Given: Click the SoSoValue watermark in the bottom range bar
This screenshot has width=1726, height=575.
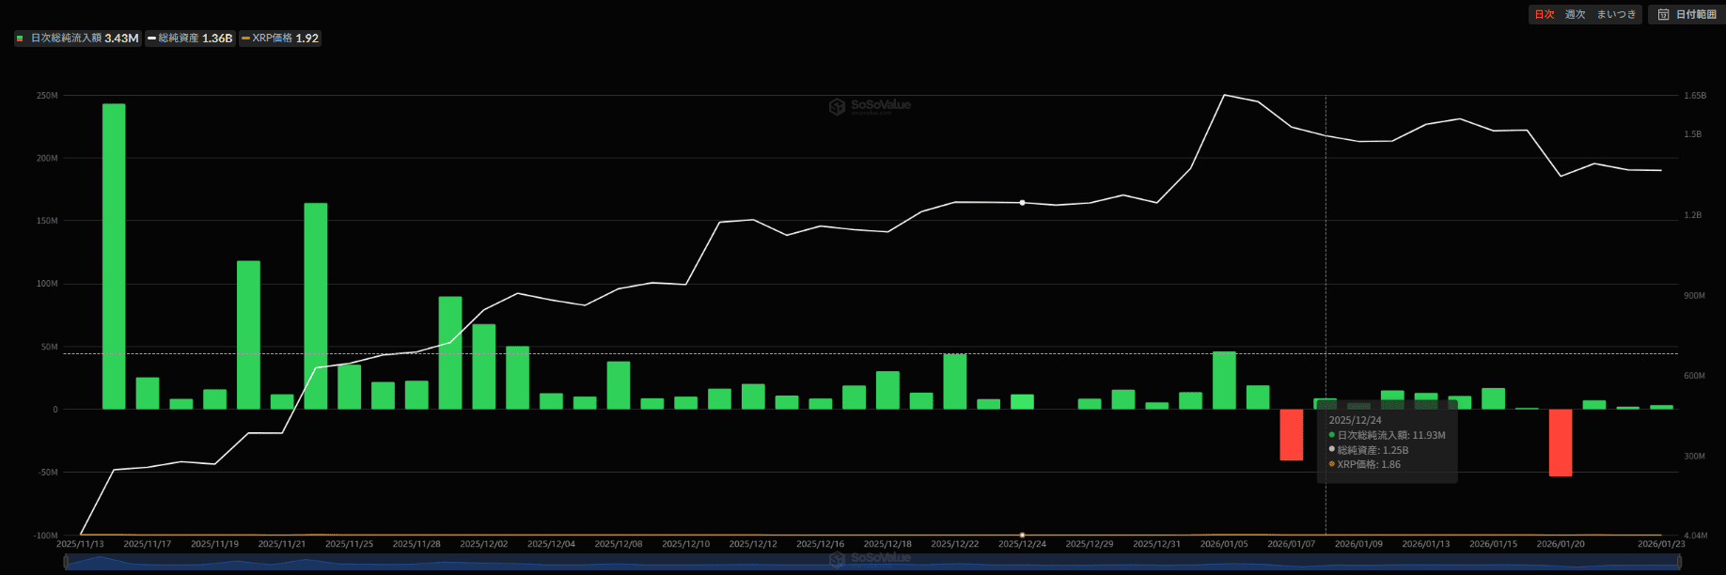Looking at the screenshot, I should click(870, 559).
